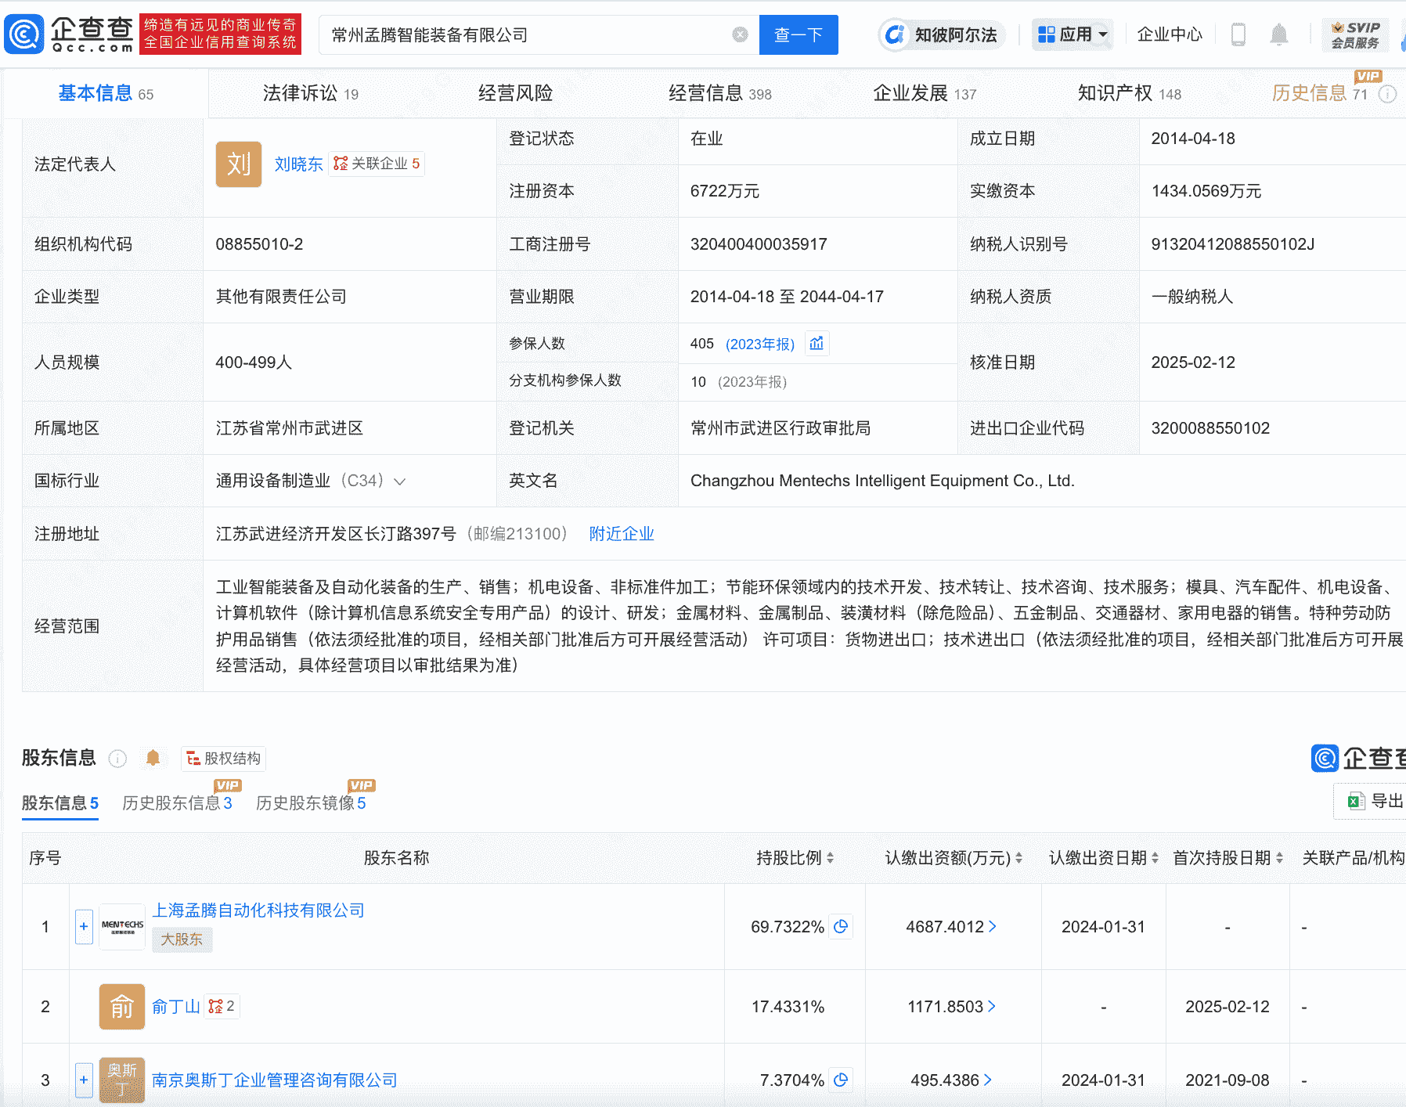Expand the 通用设备制造业 (C34) chevron
The width and height of the screenshot is (1406, 1107).
[401, 481]
